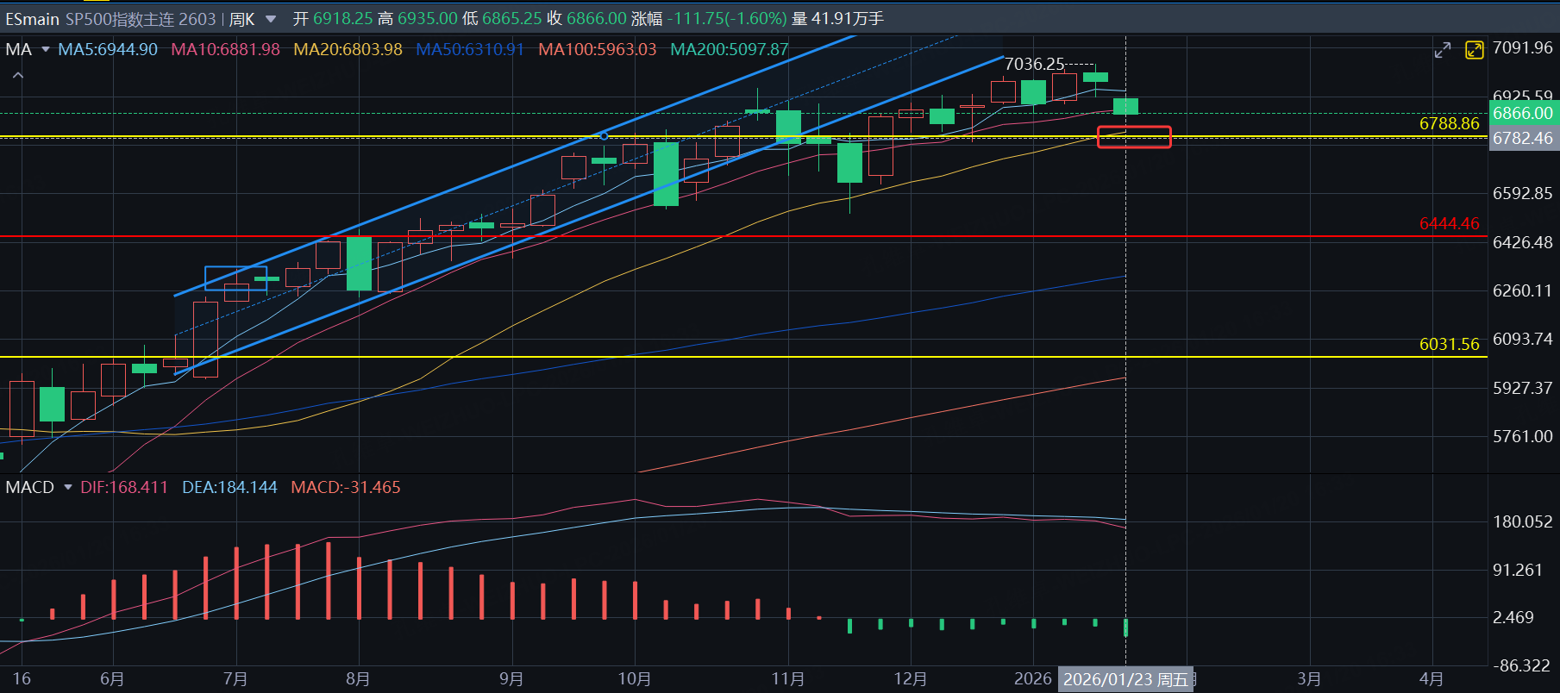Viewport: 1560px width, 693px height.
Task: Click the 2.469 MACD axis label
Action: pyautogui.click(x=1513, y=617)
